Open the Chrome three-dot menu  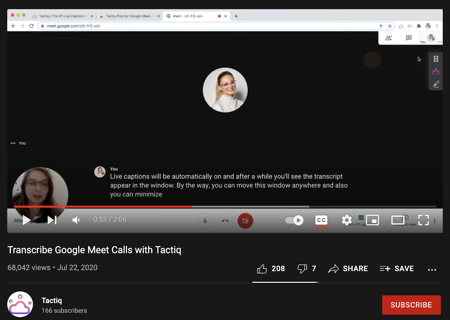[x=437, y=26]
